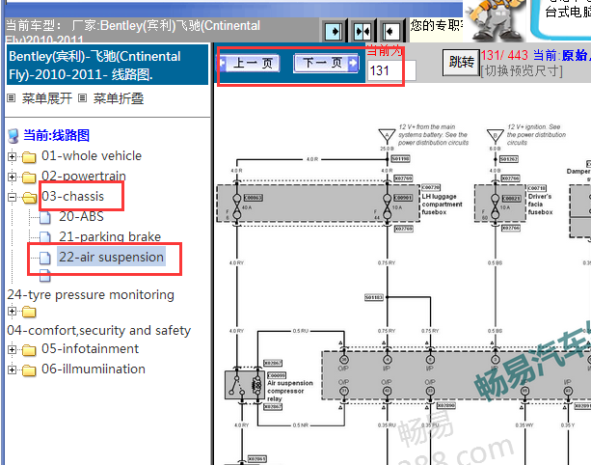This screenshot has width=591, height=465.
Task: Open the 20-ABS wiring diagram
Action: [x=81, y=217]
